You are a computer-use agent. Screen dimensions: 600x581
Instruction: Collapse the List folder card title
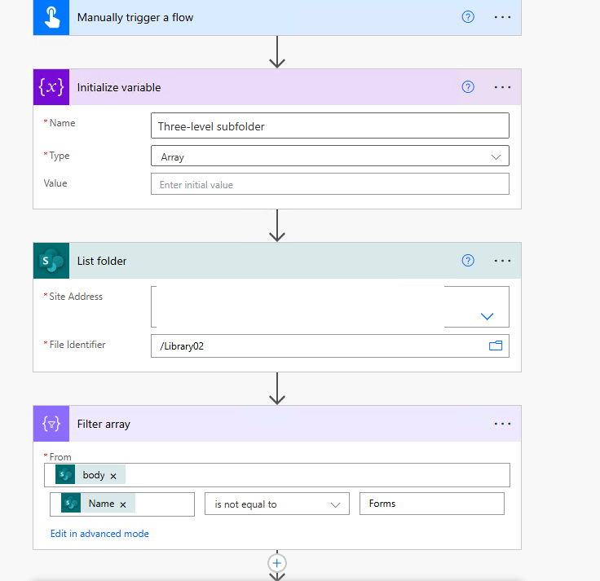tap(102, 261)
